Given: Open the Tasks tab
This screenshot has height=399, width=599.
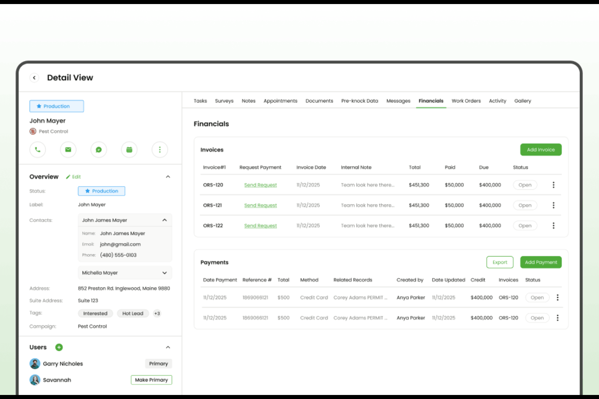Looking at the screenshot, I should click(200, 101).
